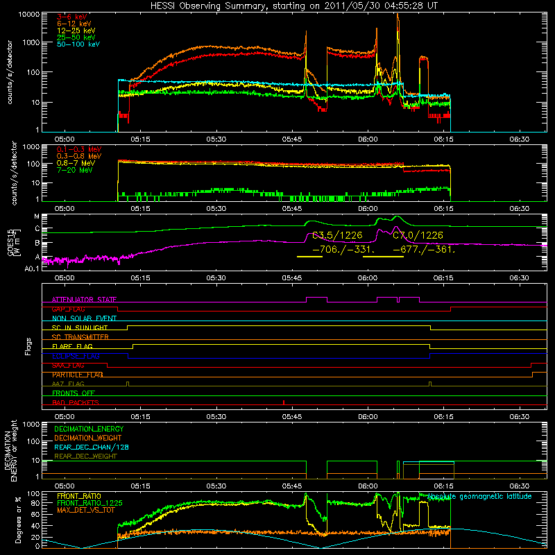This screenshot has width=555, height=555.
Task: Click the -677./-361. position label
Action: [424, 249]
